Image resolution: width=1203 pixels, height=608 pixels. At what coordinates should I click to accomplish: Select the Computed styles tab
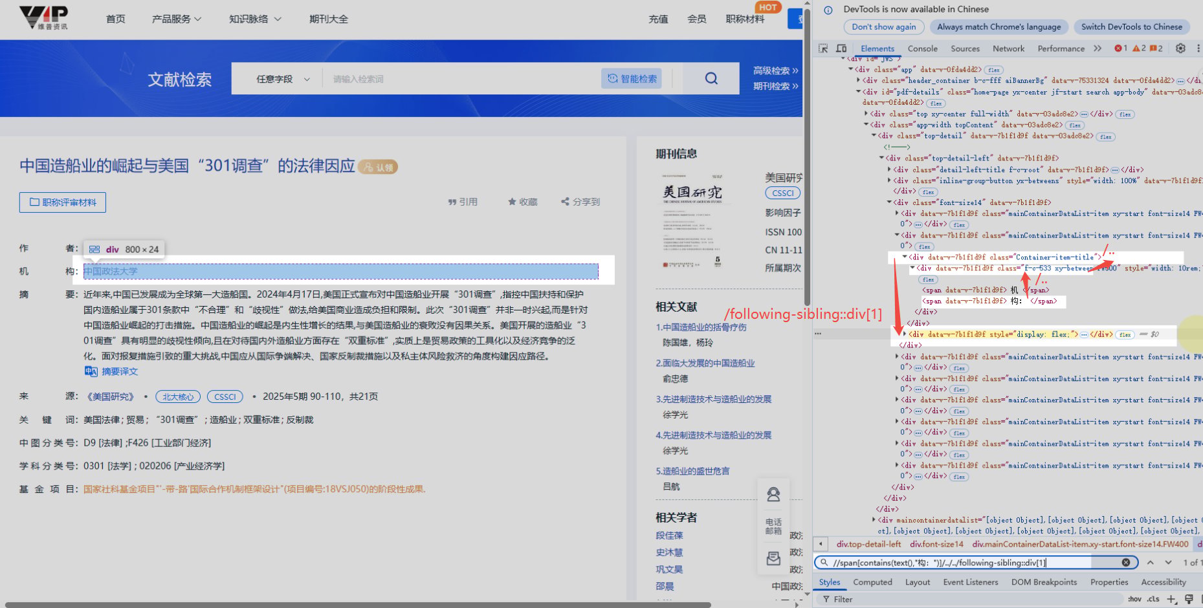point(872,582)
